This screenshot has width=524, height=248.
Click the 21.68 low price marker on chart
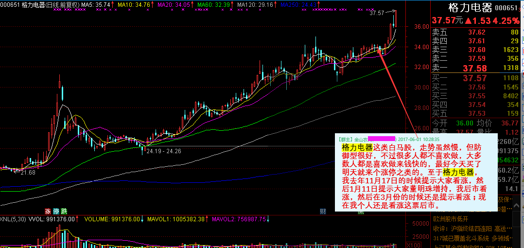click(28, 173)
